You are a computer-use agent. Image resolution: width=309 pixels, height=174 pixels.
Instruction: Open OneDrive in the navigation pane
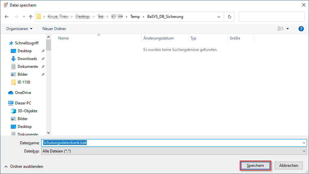coord(23,93)
